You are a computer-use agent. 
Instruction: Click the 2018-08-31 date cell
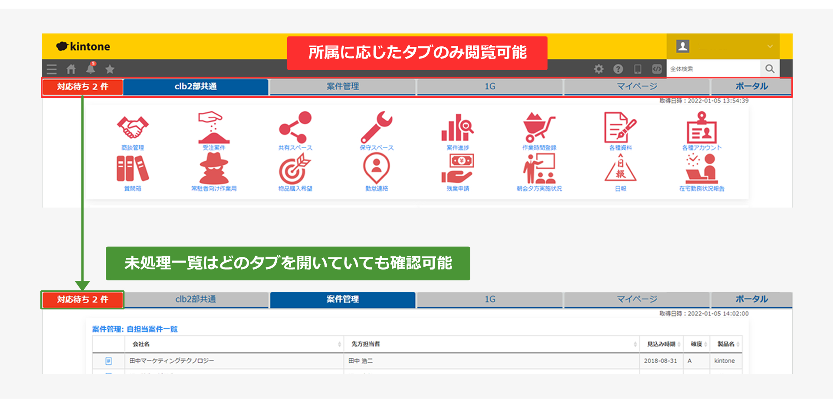point(661,361)
